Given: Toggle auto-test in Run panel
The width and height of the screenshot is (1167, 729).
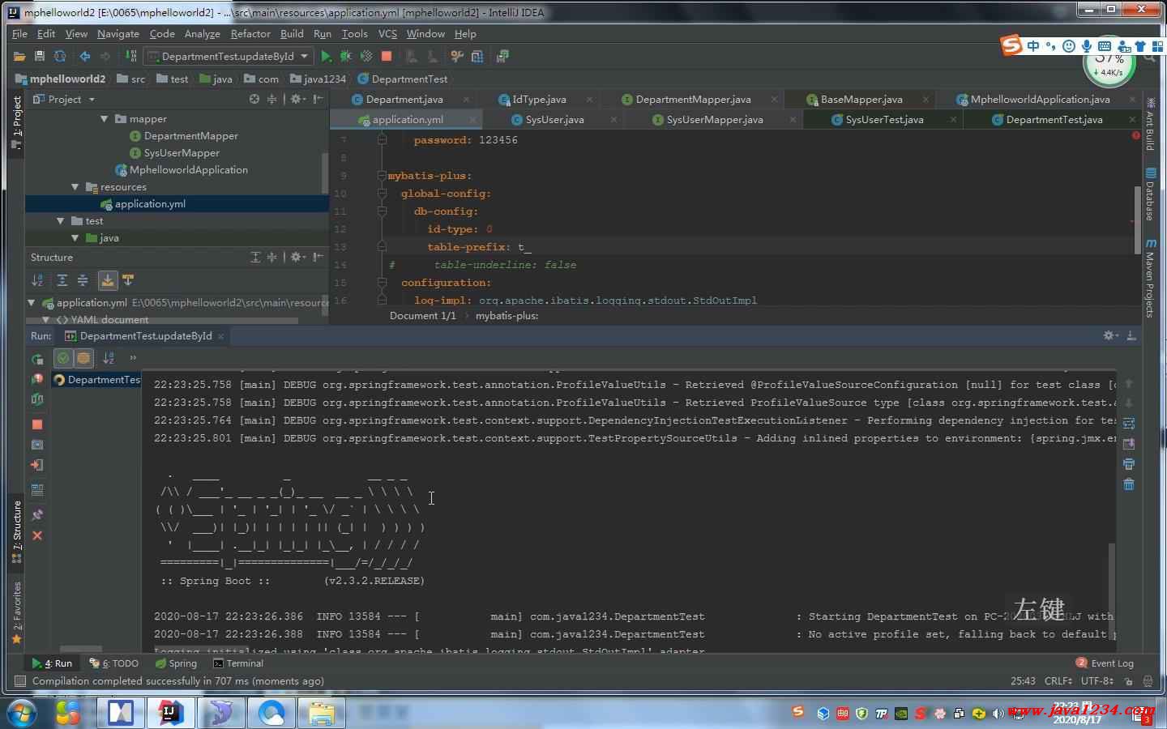Looking at the screenshot, I should coord(37,399).
